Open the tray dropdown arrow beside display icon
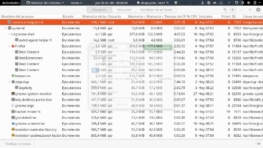 point(229,3)
